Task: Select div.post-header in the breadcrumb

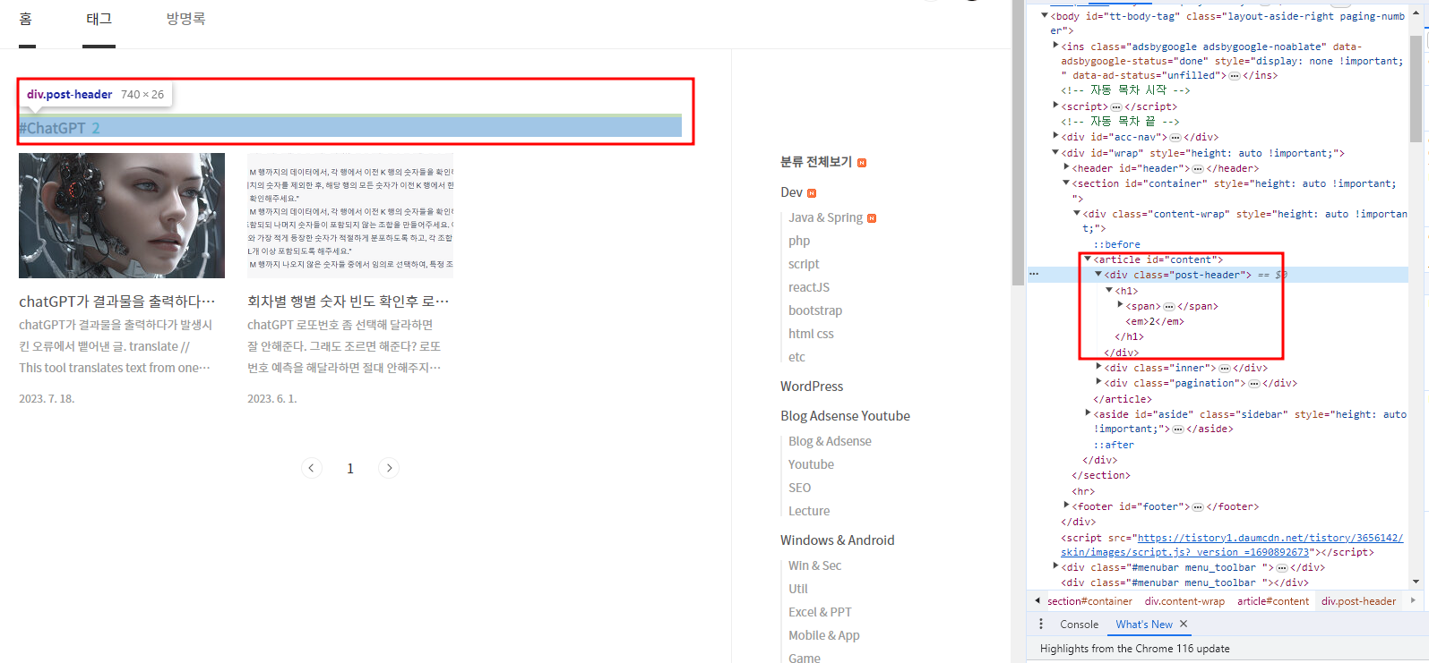Action: [x=1358, y=601]
